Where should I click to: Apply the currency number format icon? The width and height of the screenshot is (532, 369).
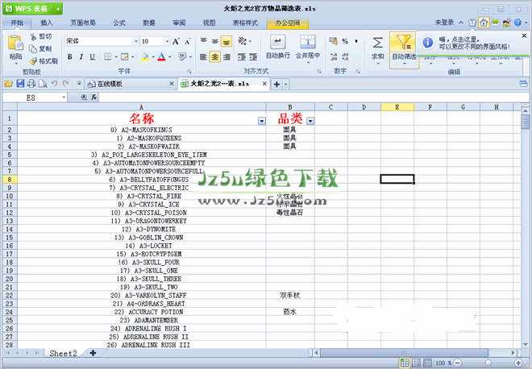tap(333, 41)
